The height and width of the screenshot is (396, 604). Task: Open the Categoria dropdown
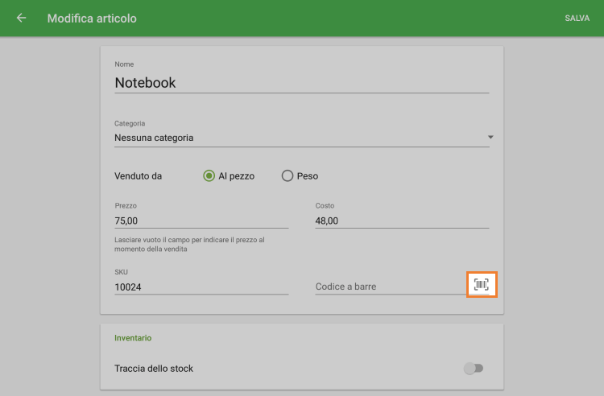(x=302, y=138)
